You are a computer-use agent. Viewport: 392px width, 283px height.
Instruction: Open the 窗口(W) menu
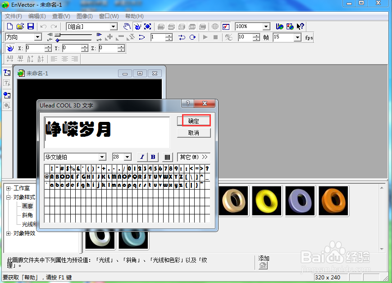109,16
